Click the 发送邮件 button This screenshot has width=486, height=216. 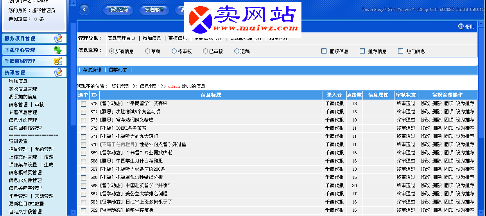(154, 10)
